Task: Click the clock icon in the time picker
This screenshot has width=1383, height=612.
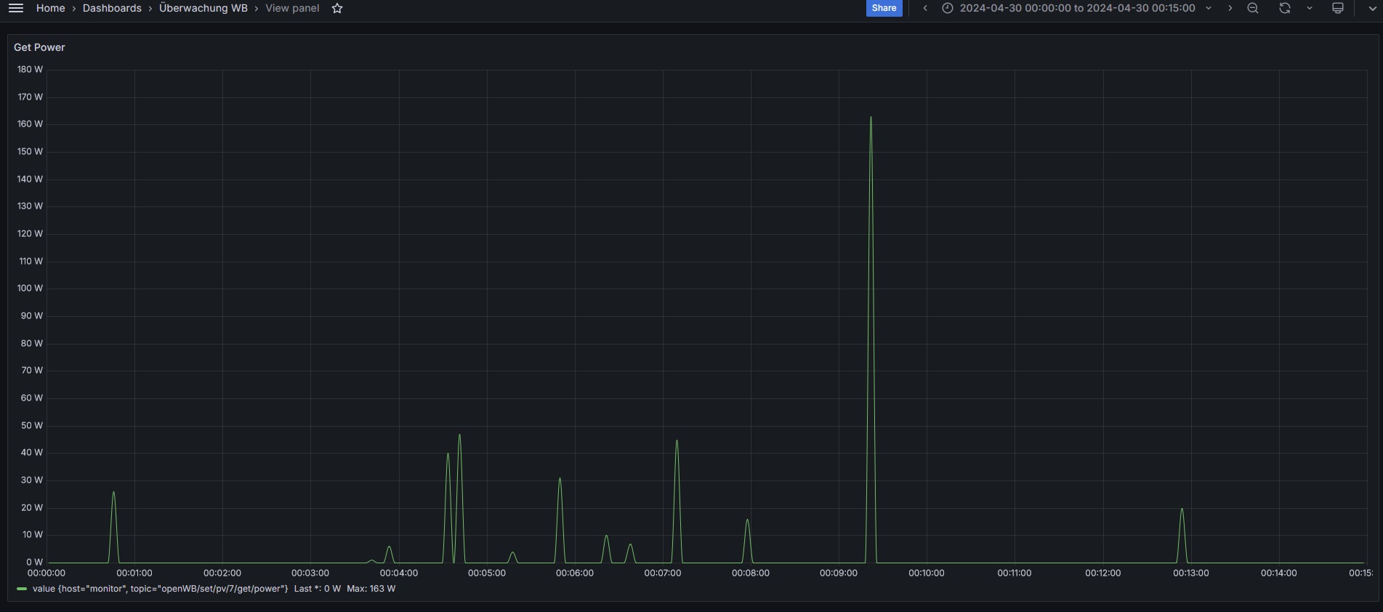Action: point(948,8)
